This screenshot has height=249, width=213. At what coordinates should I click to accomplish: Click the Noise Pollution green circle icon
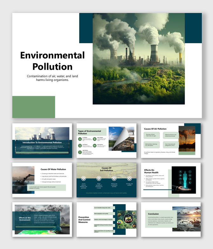95,145
